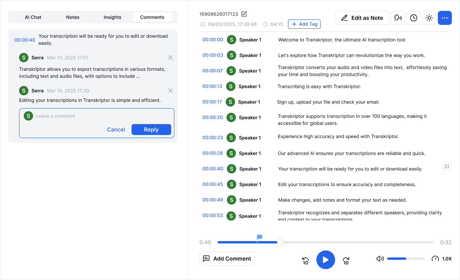This screenshot has height=280, width=460.
Task: Click the file name 16908626017123
Action: pos(219,14)
